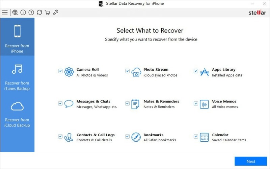Click the Bookmarks compass icon
This screenshot has height=169, width=270.
coord(136,137)
